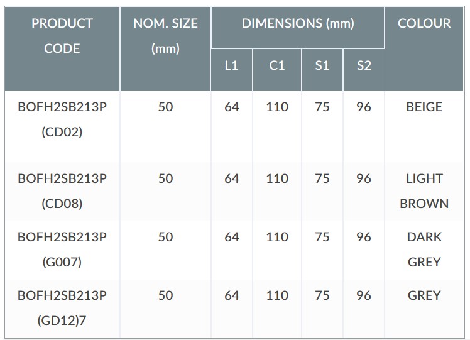Select the NOM. SIZE (mm) header

click(165, 48)
